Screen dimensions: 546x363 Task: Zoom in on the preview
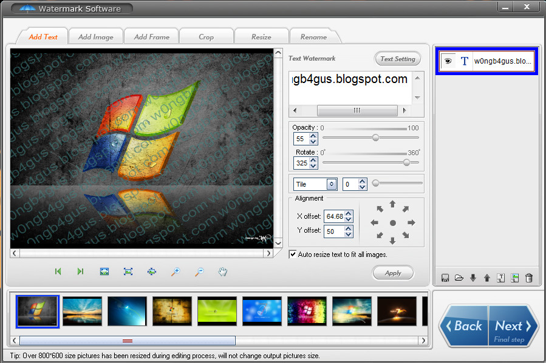(176, 271)
